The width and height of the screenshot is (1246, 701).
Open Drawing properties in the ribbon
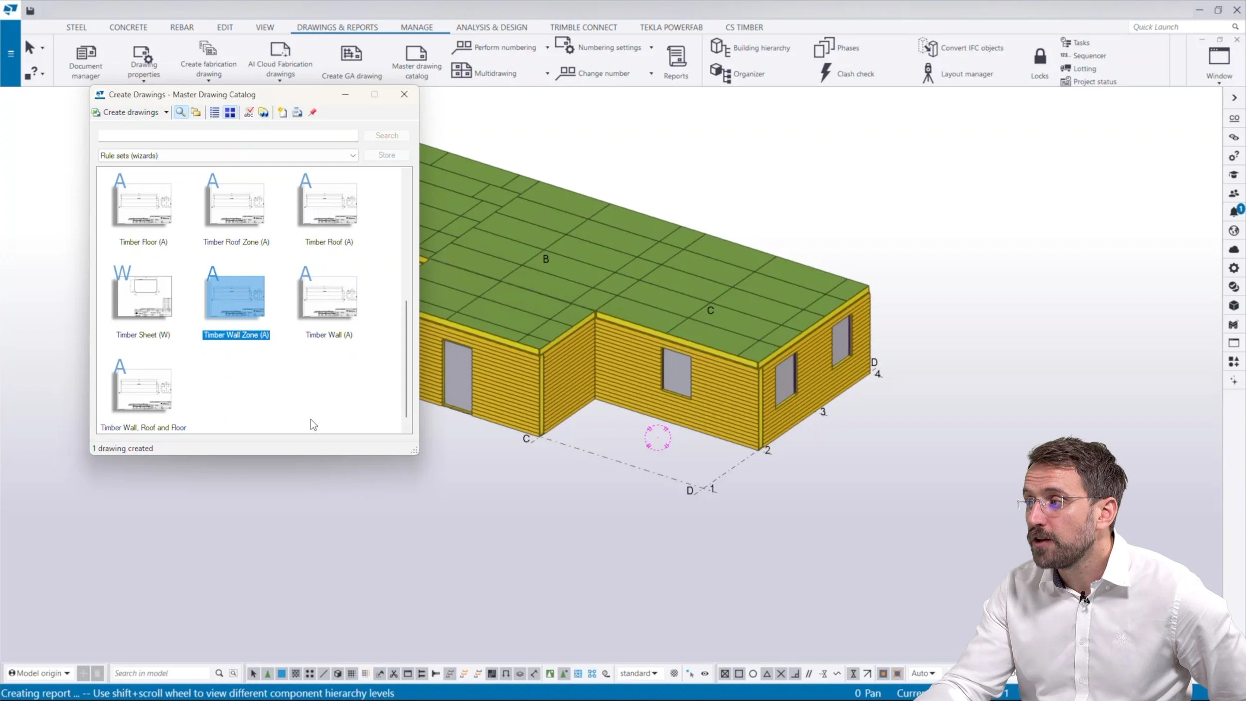click(144, 62)
